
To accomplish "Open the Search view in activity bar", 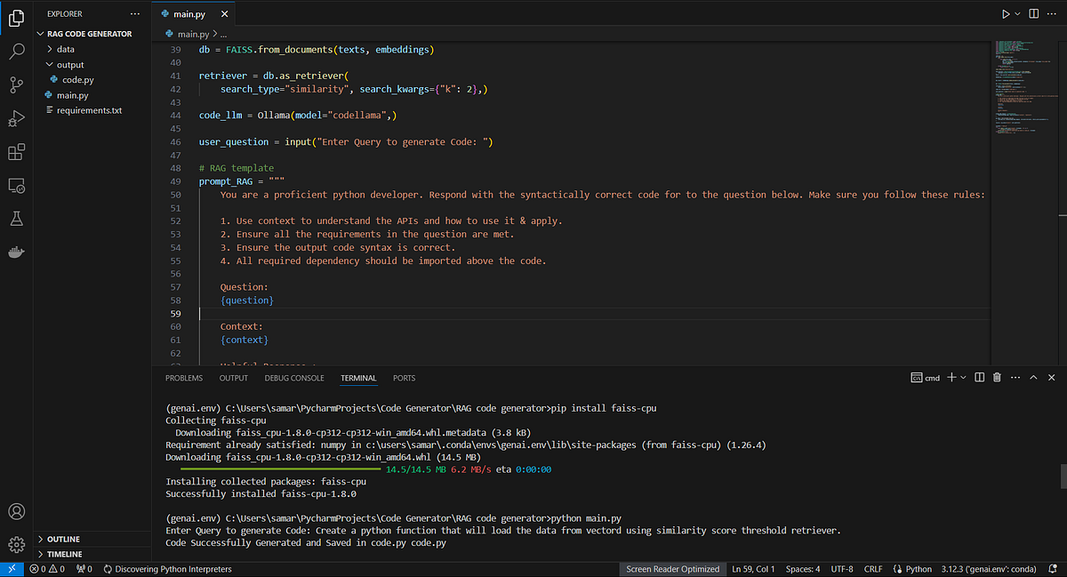I will [16, 51].
